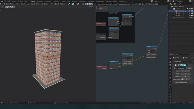Choose the invert selection mode icon
The height and width of the screenshot is (109, 194).
coord(12,7)
